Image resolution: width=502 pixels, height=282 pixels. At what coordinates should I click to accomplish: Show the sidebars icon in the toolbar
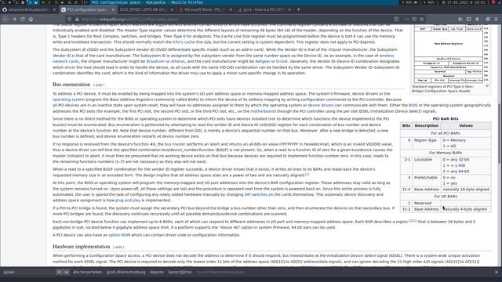[x=469, y=19]
